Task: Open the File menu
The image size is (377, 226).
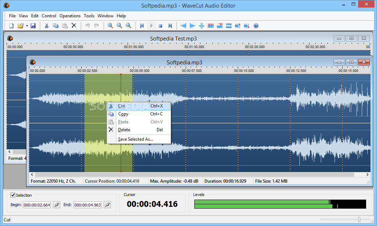Action: click(12, 16)
